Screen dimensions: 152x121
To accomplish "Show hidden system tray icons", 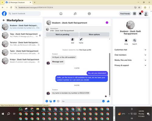I will tap(129, 114).
